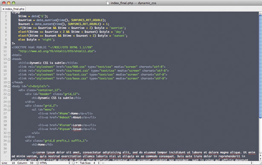262x165 pixels.
Task: Click the w3.org DTD URL on line 11
Action: point(56,51)
